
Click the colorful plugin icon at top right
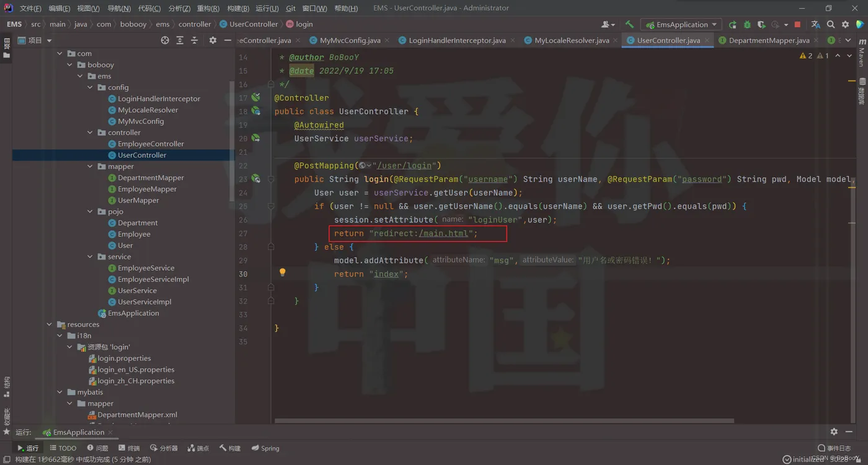point(860,25)
